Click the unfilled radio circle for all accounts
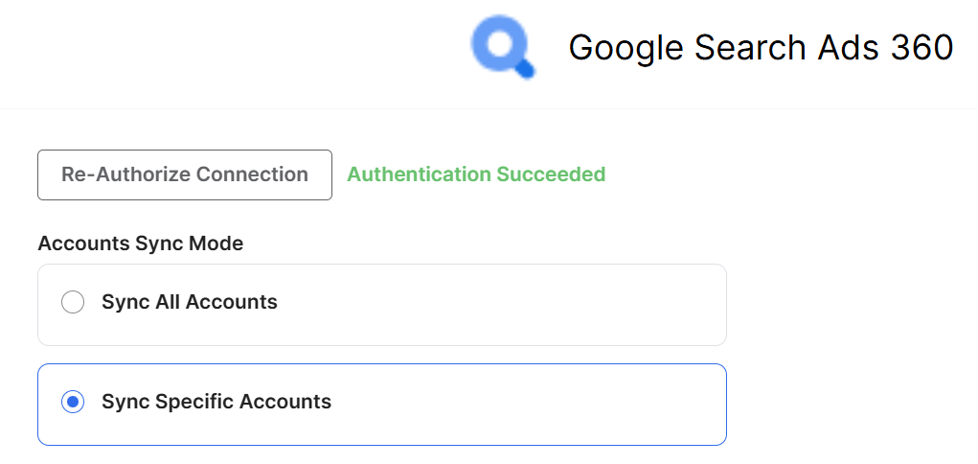The height and width of the screenshot is (464, 978). (x=73, y=303)
